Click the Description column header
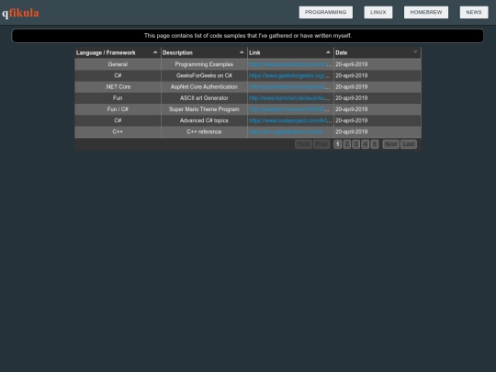This screenshot has width=496, height=372. (x=204, y=53)
